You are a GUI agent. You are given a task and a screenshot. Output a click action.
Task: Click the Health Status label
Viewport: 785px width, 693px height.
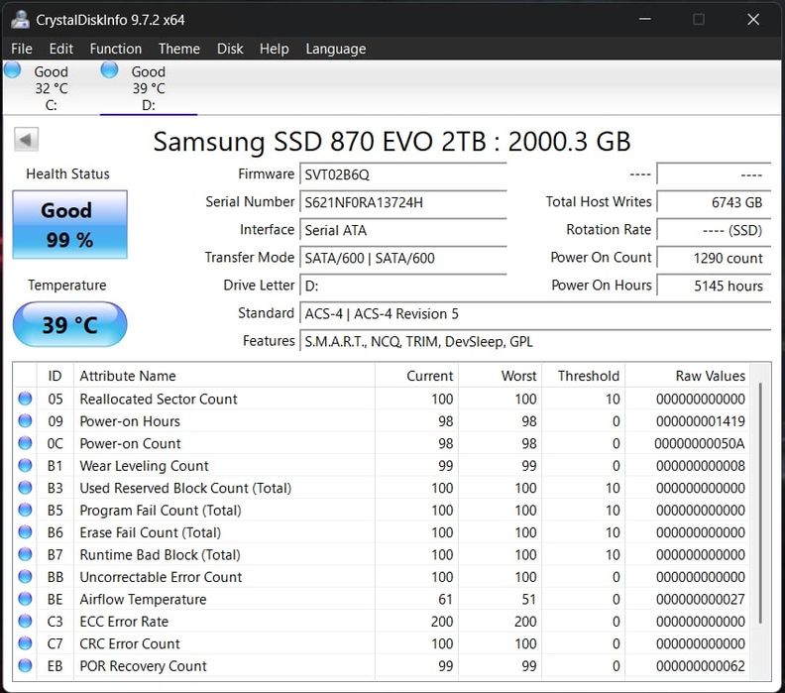tap(67, 173)
